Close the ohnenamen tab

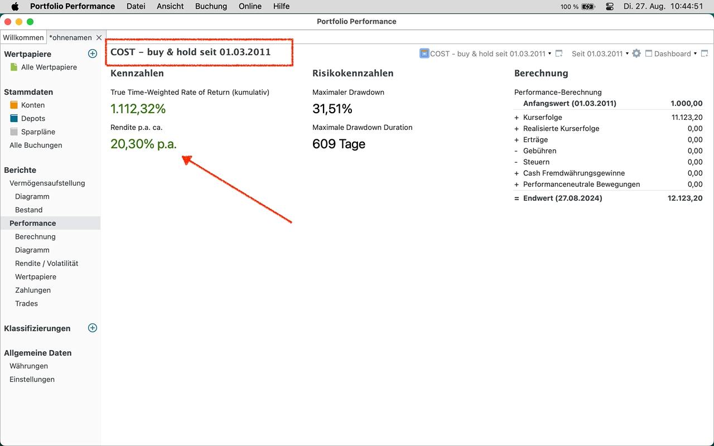pos(99,37)
